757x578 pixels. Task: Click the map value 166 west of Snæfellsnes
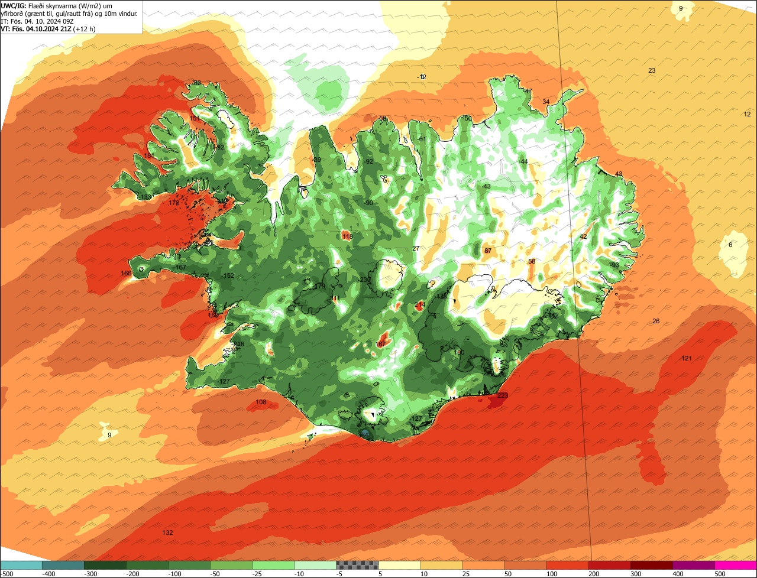[x=126, y=273]
